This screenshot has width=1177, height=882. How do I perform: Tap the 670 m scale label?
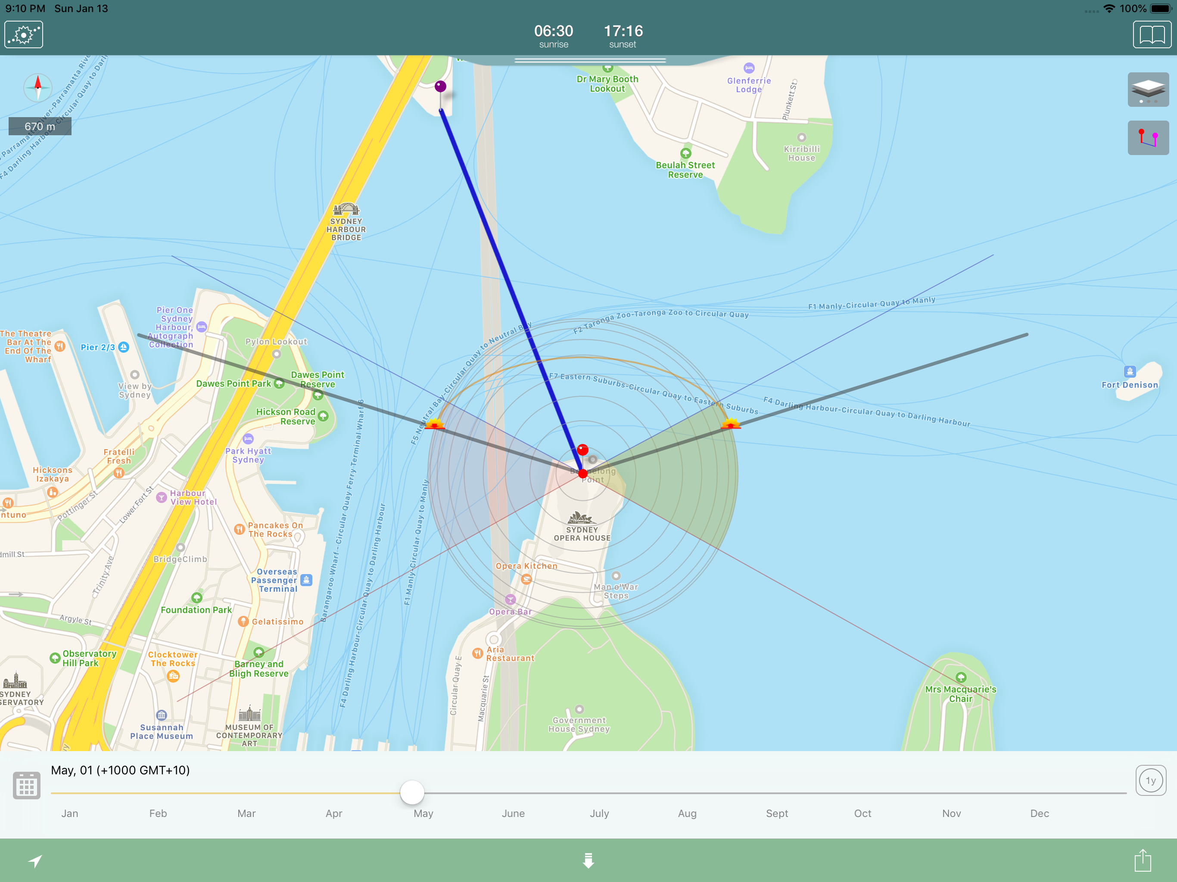(x=40, y=127)
